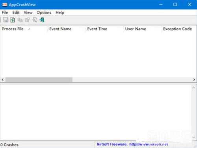This screenshot has height=148, width=197.
Task: Maximize the AppCrashView window
Action: pyautogui.click(x=175, y=5)
